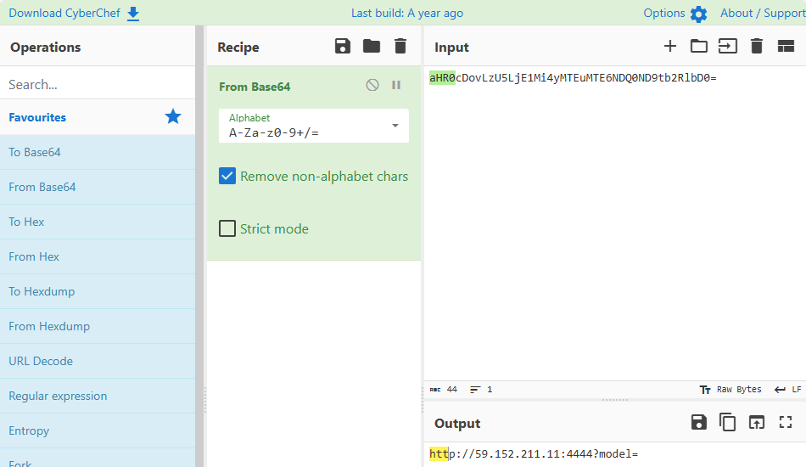Select the To Hexdump operation
Viewport: 806px width, 467px height.
pos(98,291)
